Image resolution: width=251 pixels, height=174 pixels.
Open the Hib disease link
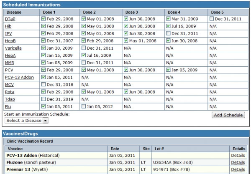(x=8, y=26)
